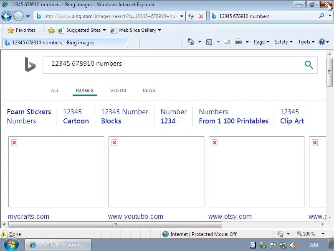Click the muted volume tray icon

[x=293, y=246]
